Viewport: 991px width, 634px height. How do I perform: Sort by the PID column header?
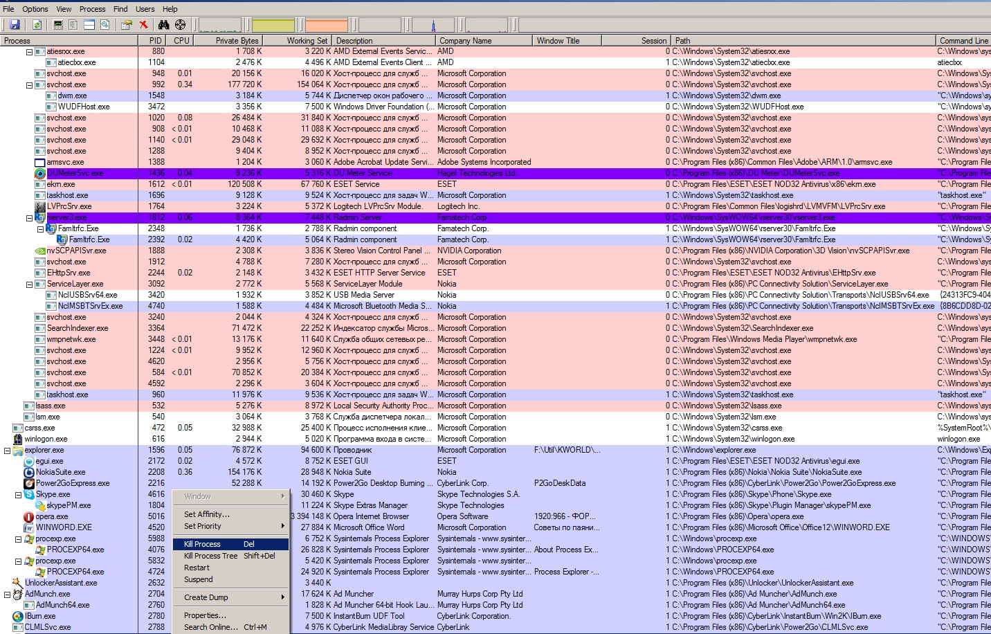click(153, 41)
